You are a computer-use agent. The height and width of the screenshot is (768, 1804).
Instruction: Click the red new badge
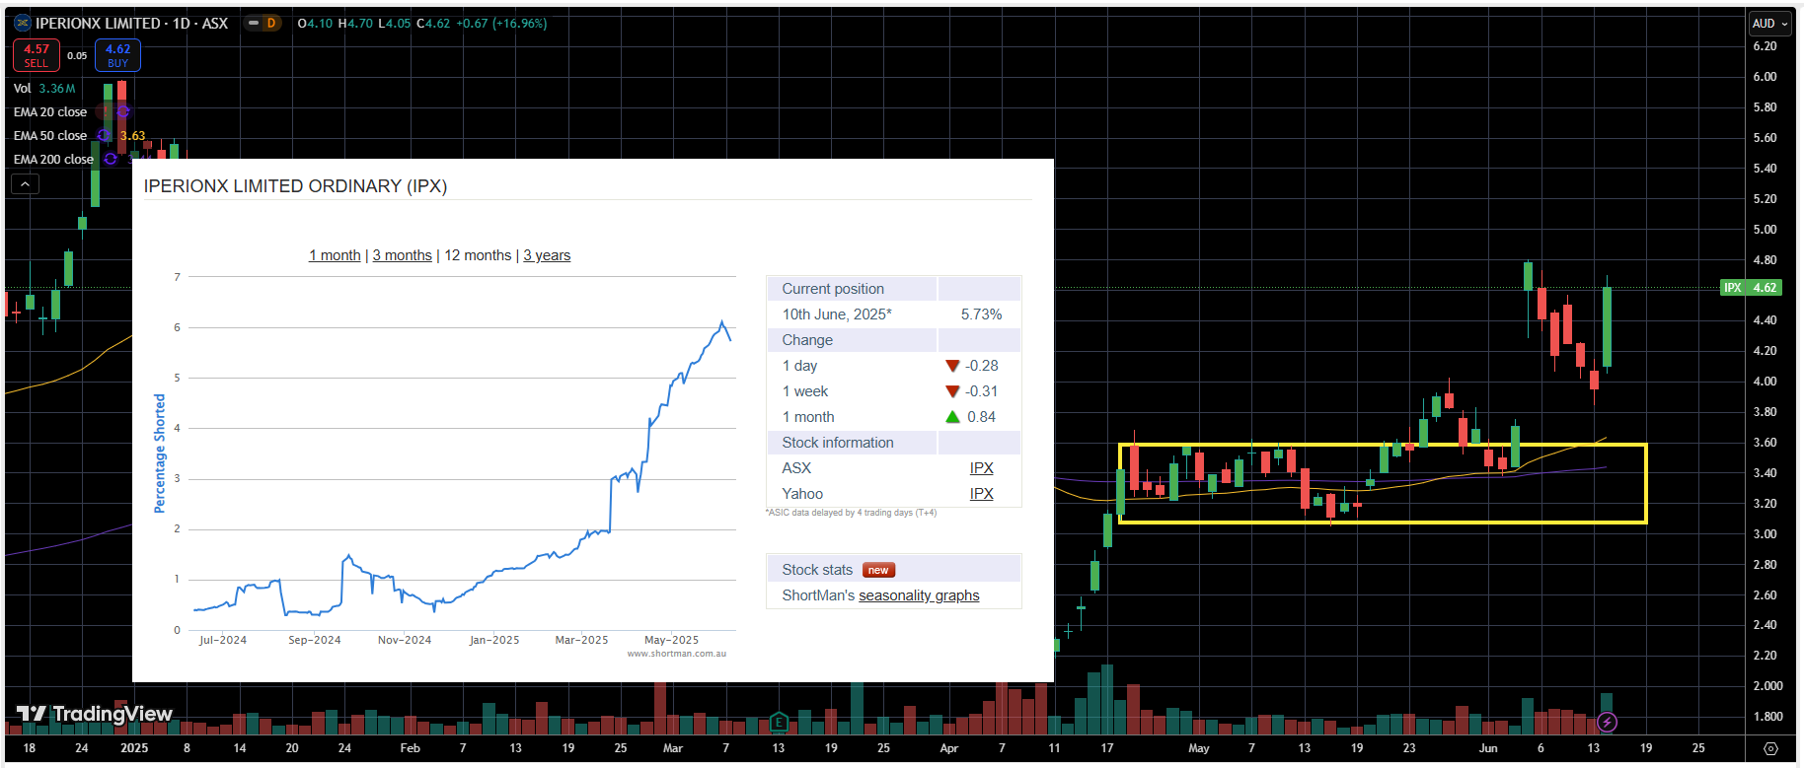[878, 570]
